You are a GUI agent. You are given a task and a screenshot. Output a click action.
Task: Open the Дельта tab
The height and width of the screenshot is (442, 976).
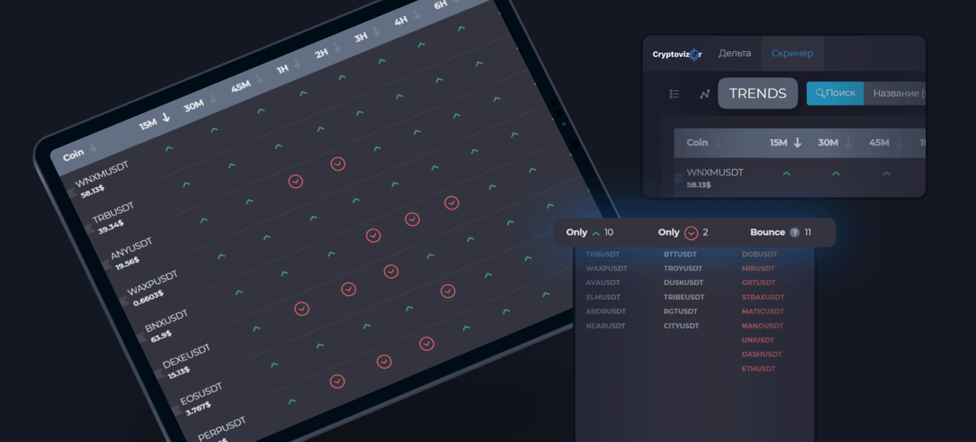tap(735, 53)
